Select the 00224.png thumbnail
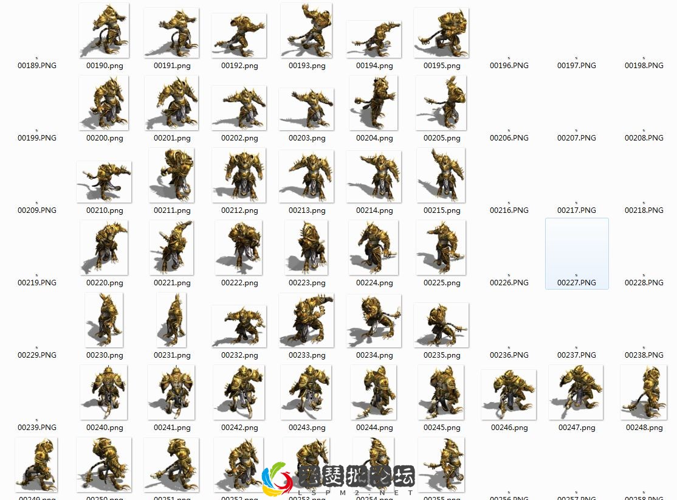 point(374,248)
